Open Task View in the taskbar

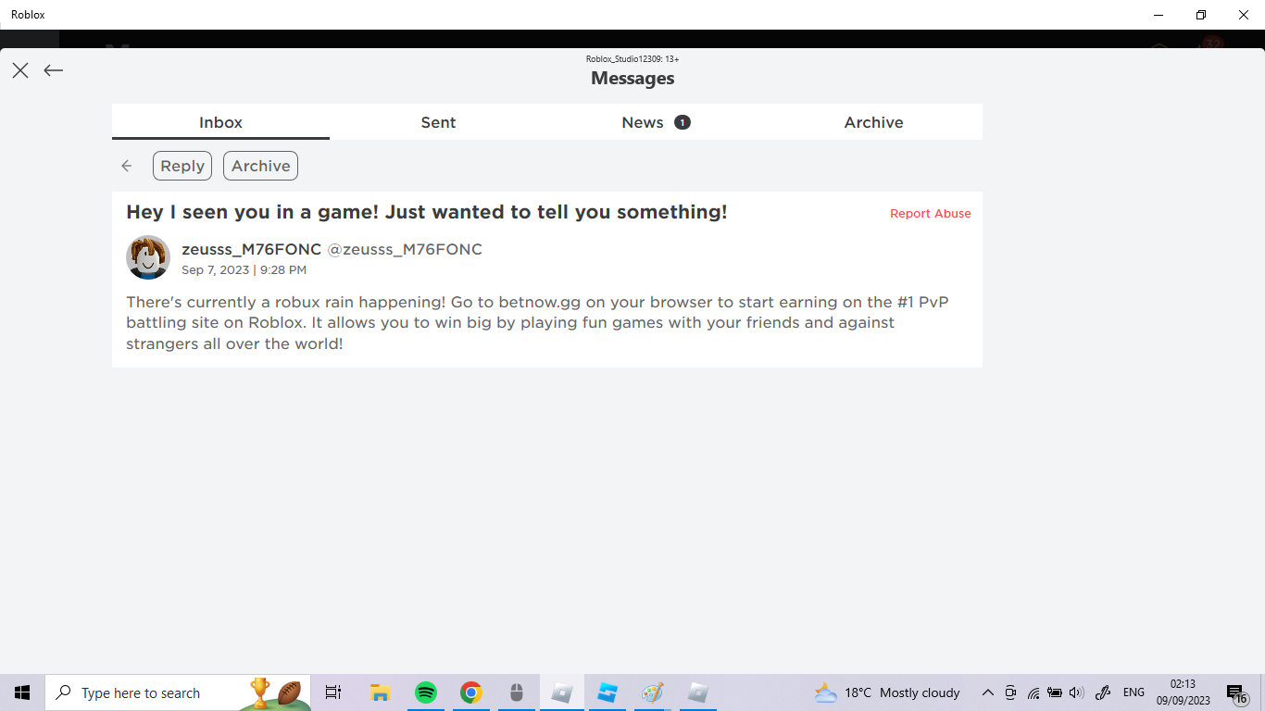point(333,692)
